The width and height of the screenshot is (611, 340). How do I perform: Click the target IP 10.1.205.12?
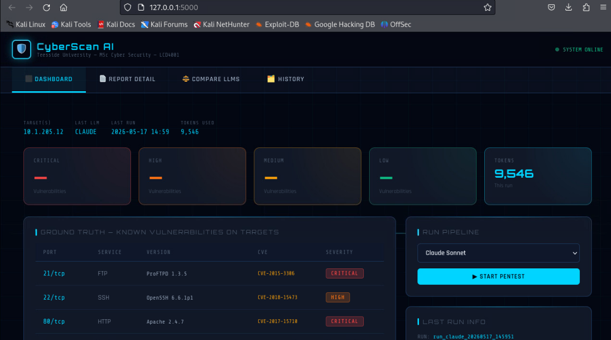[43, 132]
